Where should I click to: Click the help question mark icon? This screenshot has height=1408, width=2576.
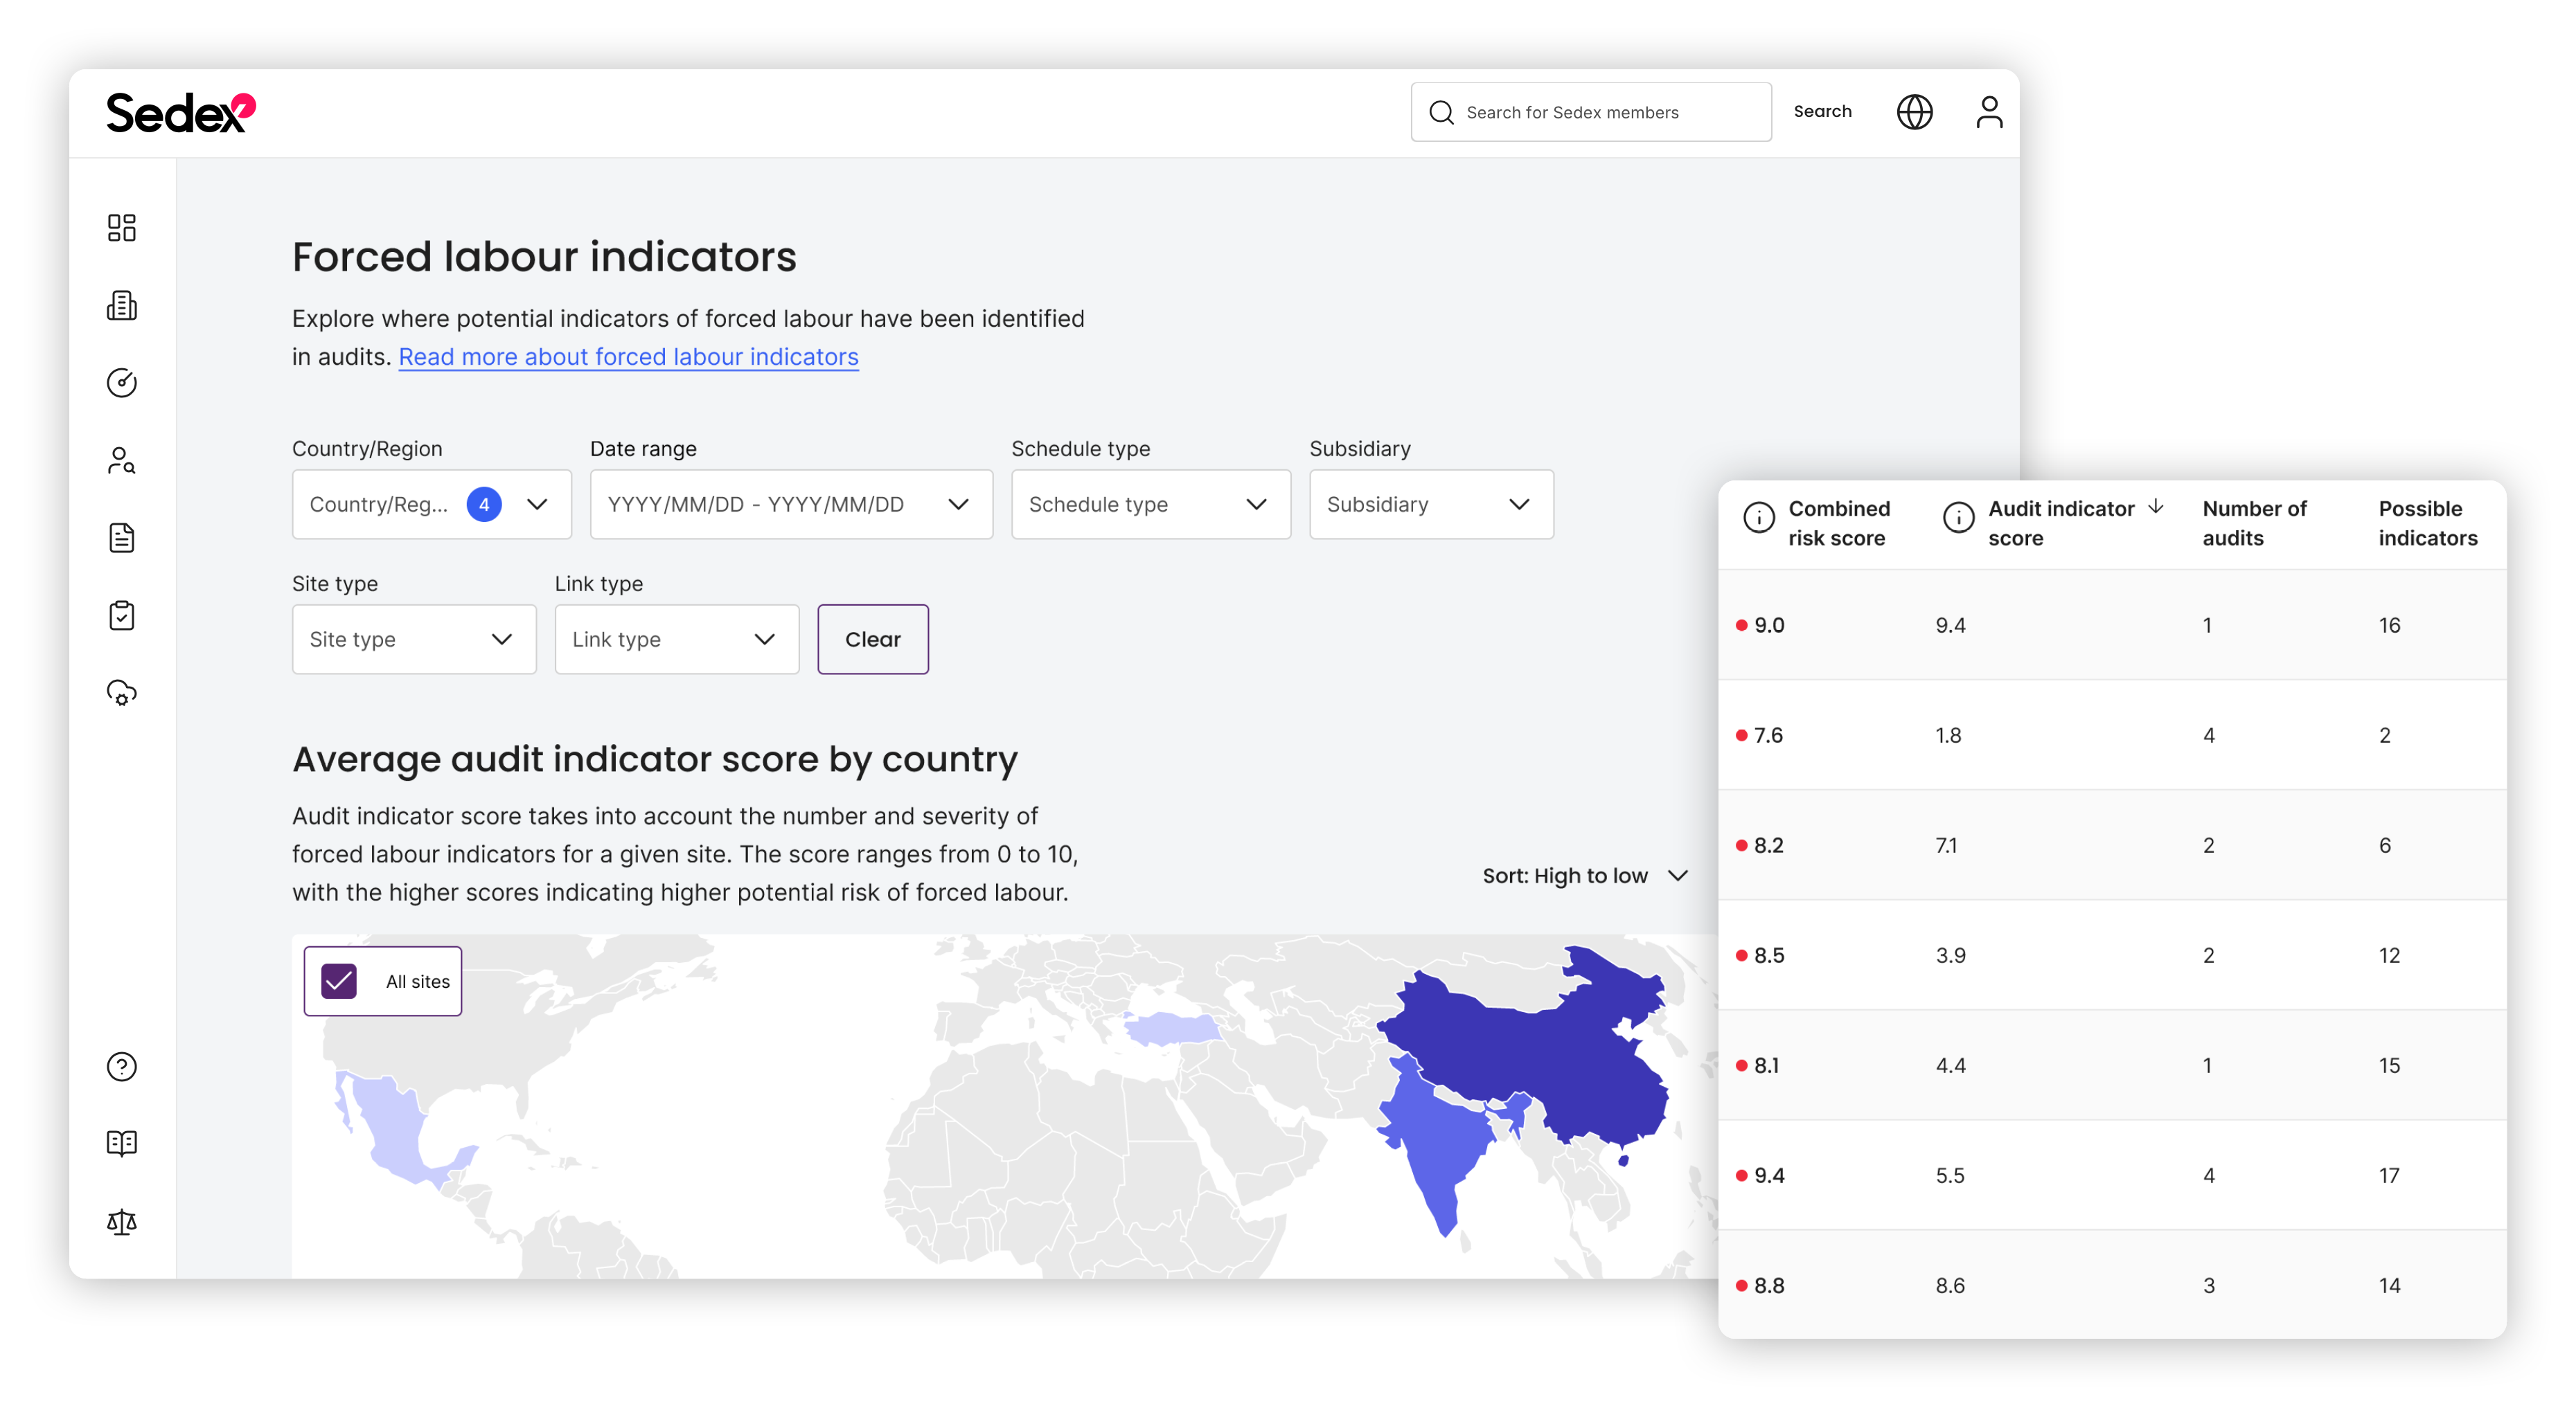coord(122,1066)
